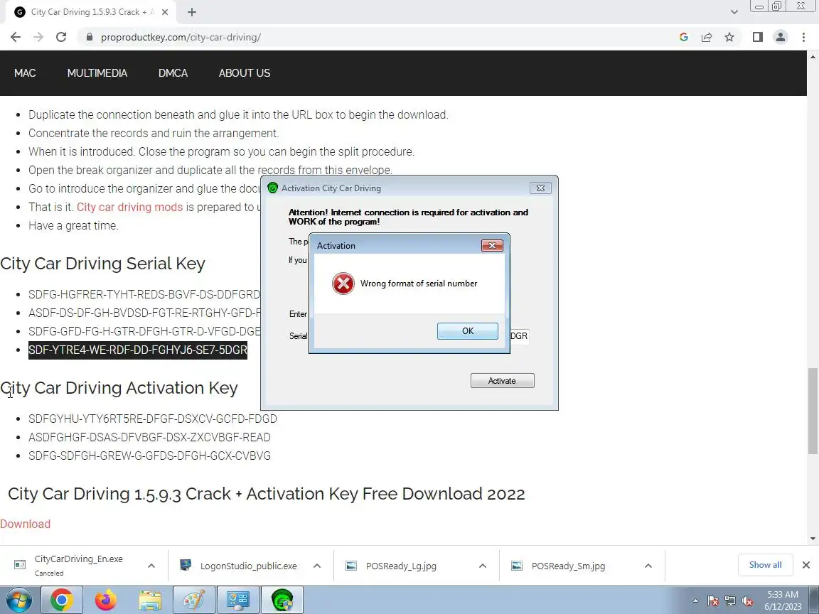Open the POSReady_Lg.jpg download item
The width and height of the screenshot is (819, 614).
coord(401,566)
